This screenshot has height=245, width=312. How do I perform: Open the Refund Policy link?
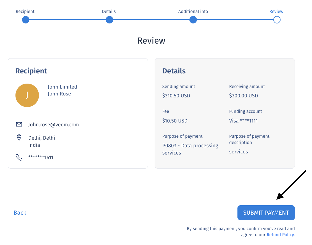tap(280, 235)
